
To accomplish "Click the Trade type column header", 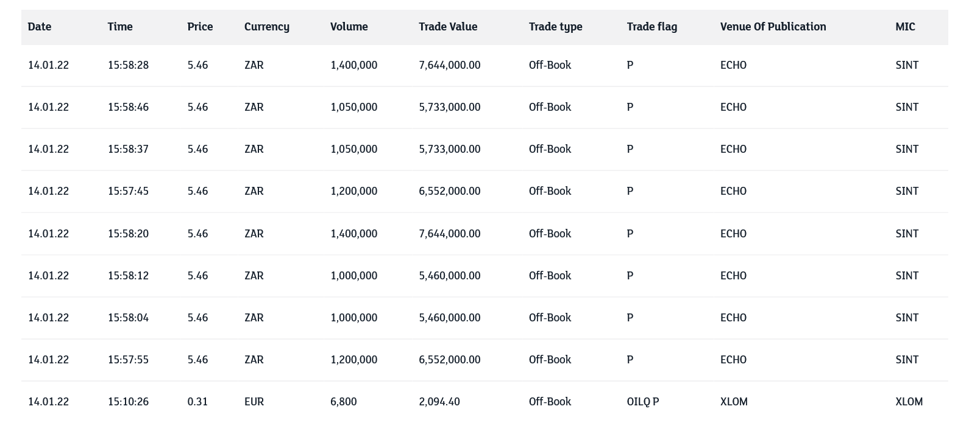I will 555,27.
